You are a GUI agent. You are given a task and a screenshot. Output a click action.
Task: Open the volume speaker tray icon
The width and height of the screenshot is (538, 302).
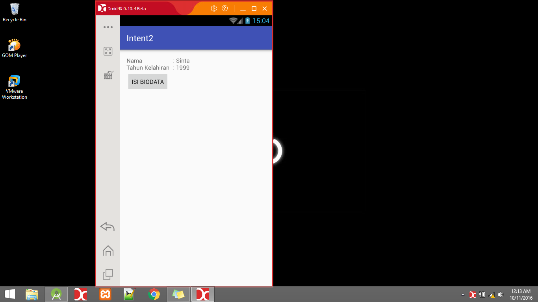coord(501,295)
